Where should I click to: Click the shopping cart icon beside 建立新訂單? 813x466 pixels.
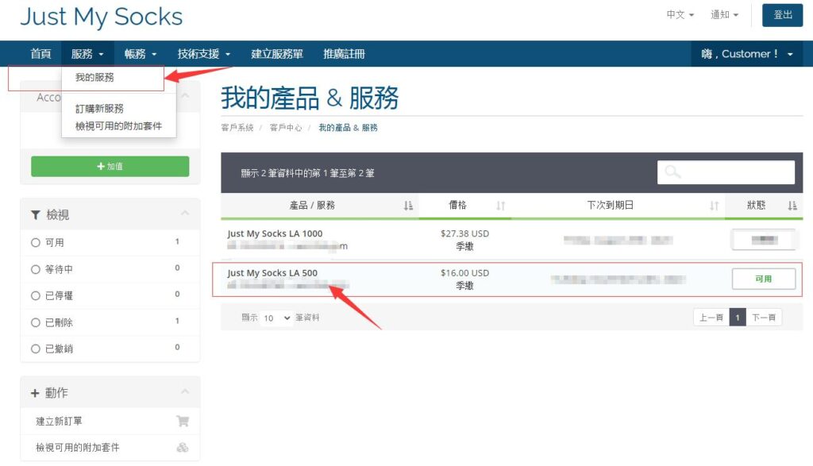click(x=183, y=421)
